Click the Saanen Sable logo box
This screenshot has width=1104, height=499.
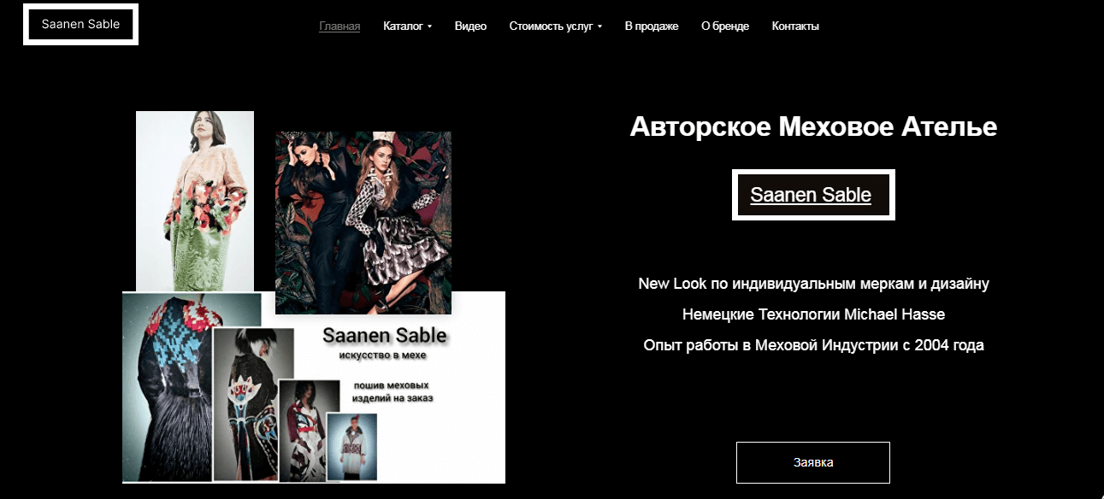tap(80, 24)
